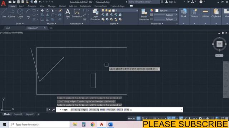Open the Manage ribbon tab
Viewport: 229px width, 128px height.
[x=52, y=6]
